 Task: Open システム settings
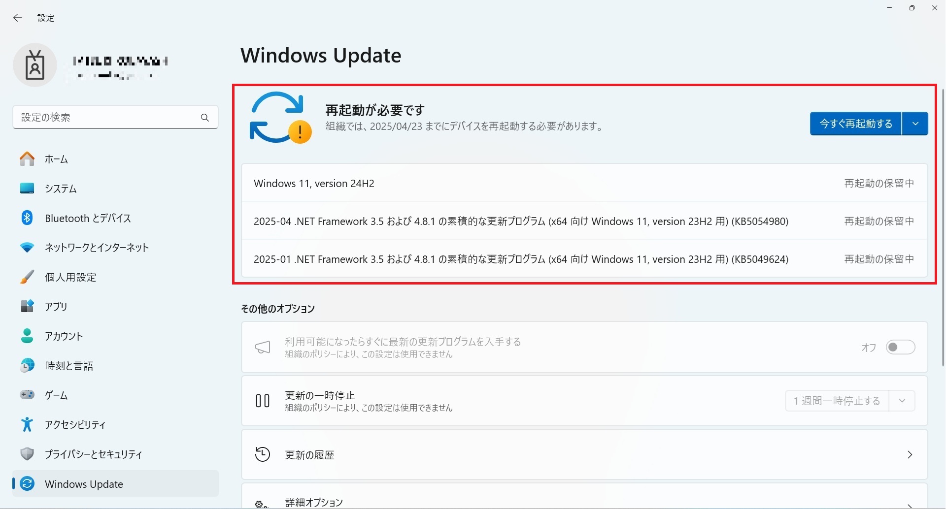click(x=115, y=189)
